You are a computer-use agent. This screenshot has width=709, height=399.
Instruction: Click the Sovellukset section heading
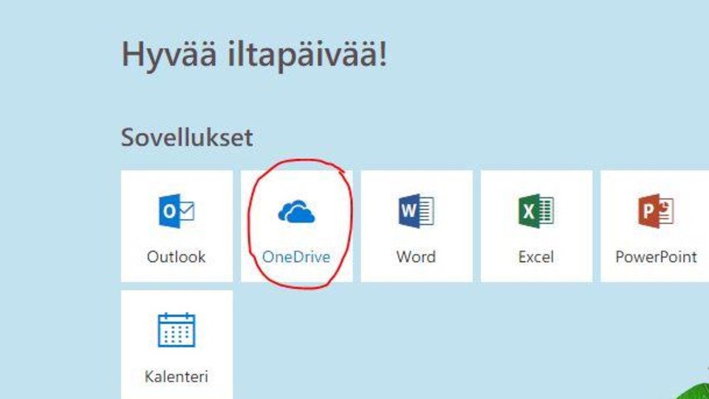187,137
